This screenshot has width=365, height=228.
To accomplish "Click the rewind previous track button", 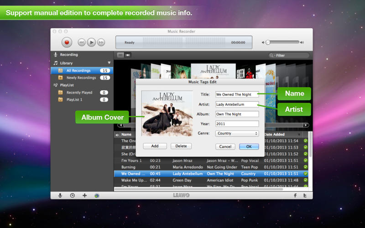I will pos(82,42).
